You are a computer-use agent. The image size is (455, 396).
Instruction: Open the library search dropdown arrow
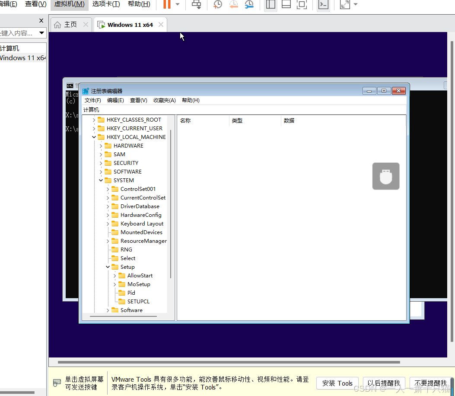click(x=42, y=33)
